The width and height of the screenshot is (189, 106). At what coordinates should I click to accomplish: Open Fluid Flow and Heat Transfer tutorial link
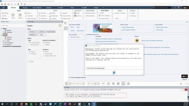pyautogui.click(x=109, y=39)
